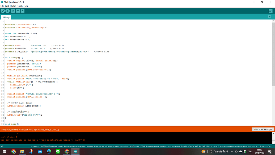Save the Blink sketch using toolbar icon
This screenshot has height=155, width=275.
pyautogui.click(x=23, y=11)
